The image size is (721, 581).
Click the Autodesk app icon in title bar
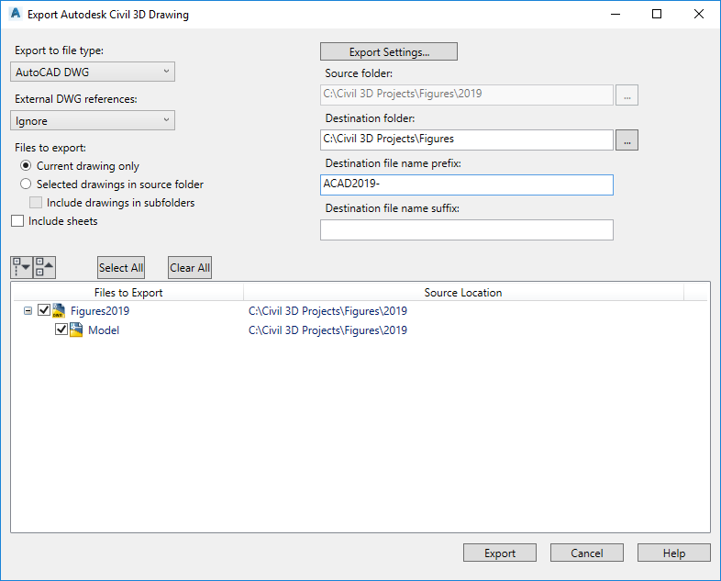(x=15, y=15)
